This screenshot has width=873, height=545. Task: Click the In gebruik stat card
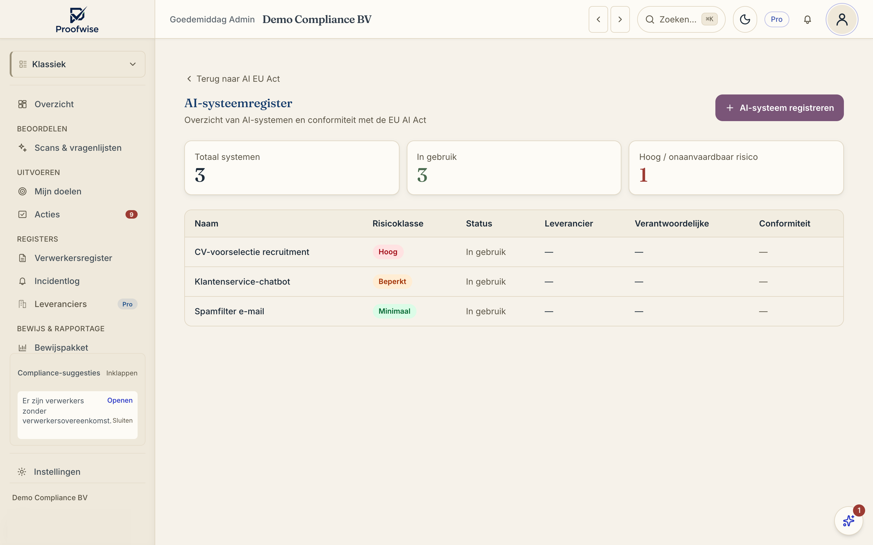[x=514, y=168]
